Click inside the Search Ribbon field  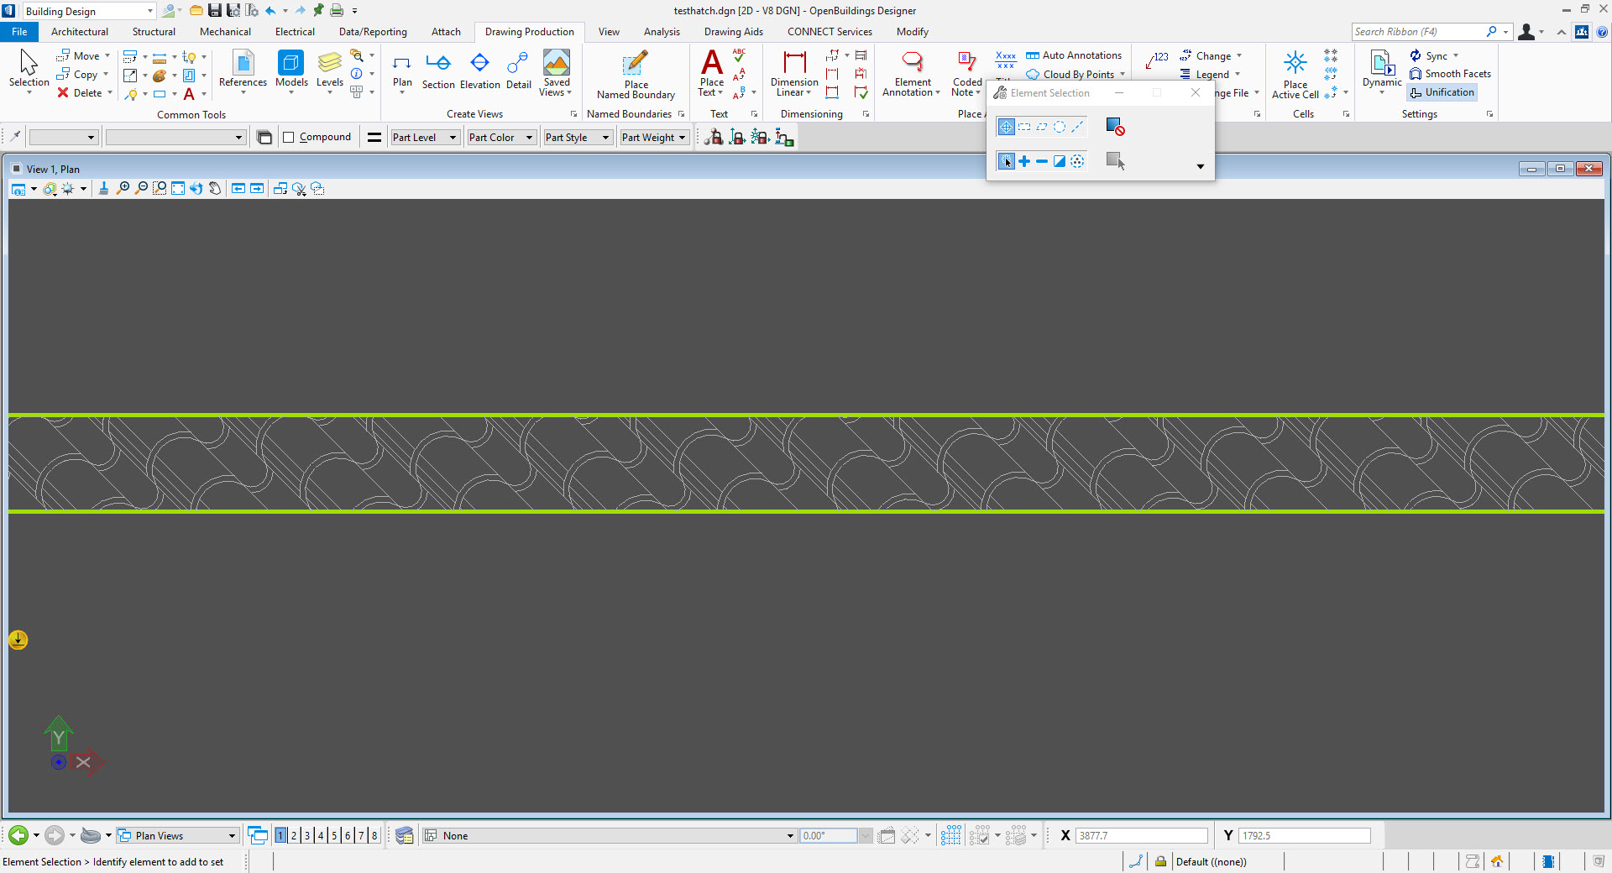coord(1419,32)
